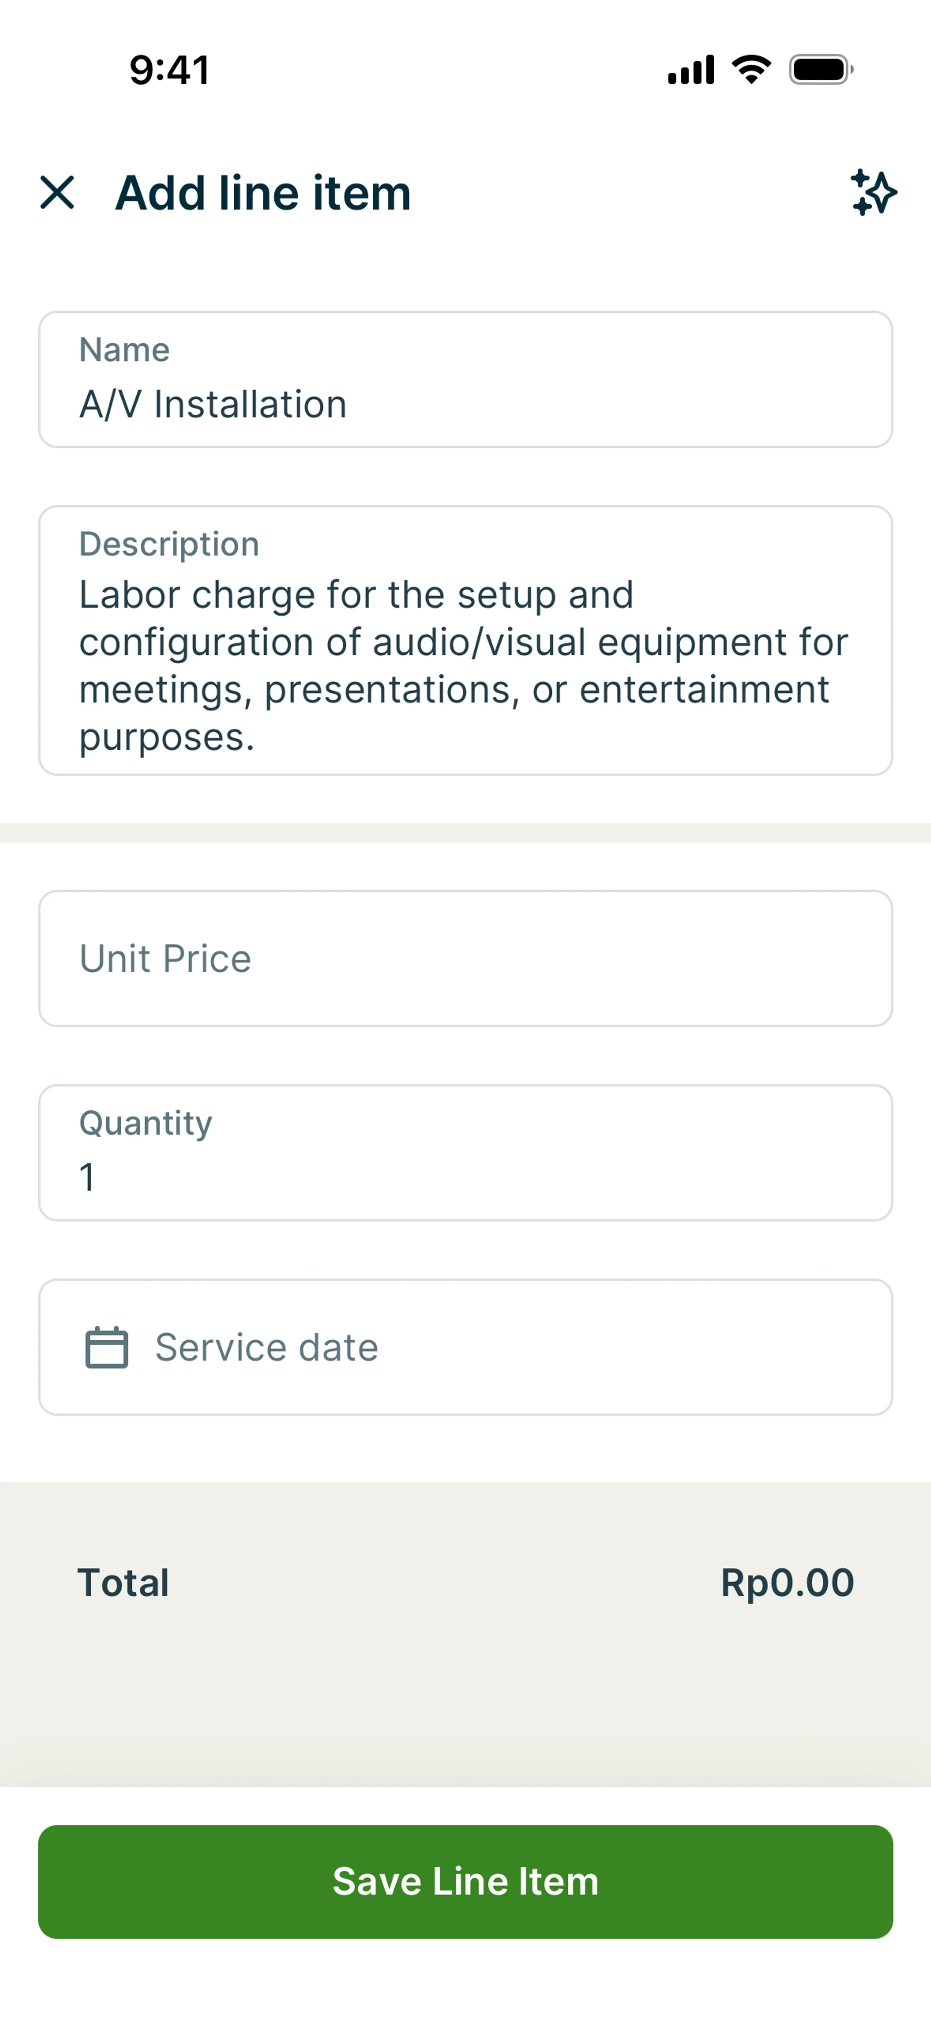Tap the Total label

123,1582
